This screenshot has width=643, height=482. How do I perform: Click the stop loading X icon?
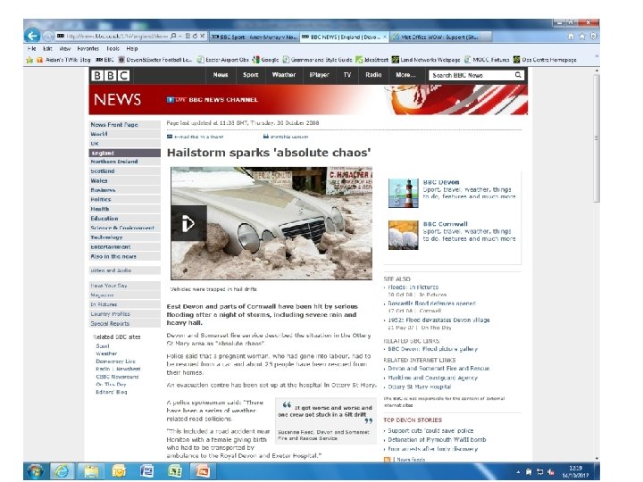(x=202, y=36)
